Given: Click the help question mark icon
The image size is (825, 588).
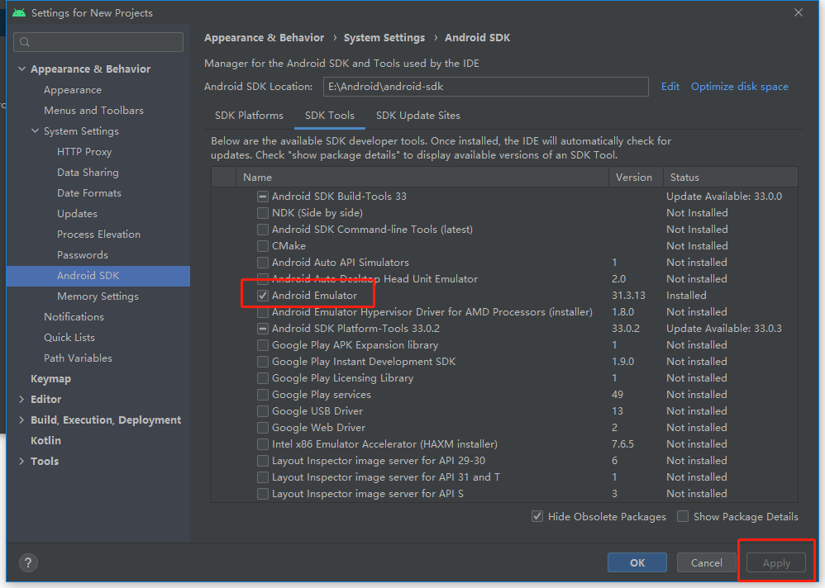Looking at the screenshot, I should pyautogui.click(x=28, y=563).
